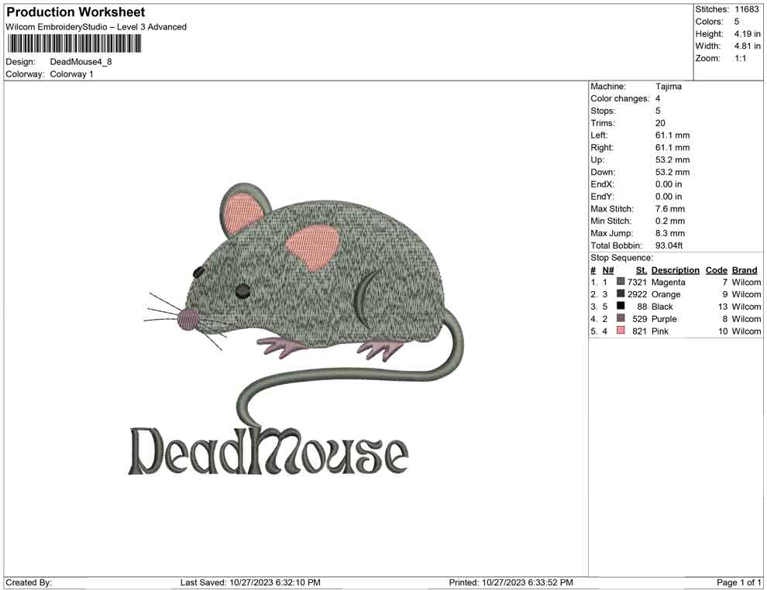Click the 'Colorway 1' value

[71, 74]
